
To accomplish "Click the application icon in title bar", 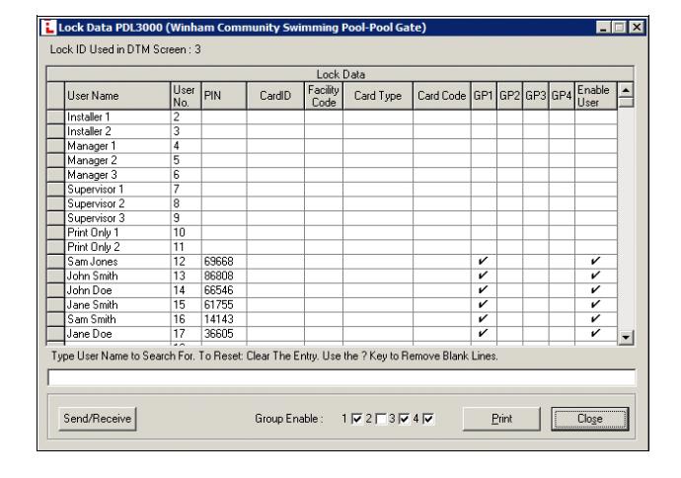I will (x=48, y=28).
